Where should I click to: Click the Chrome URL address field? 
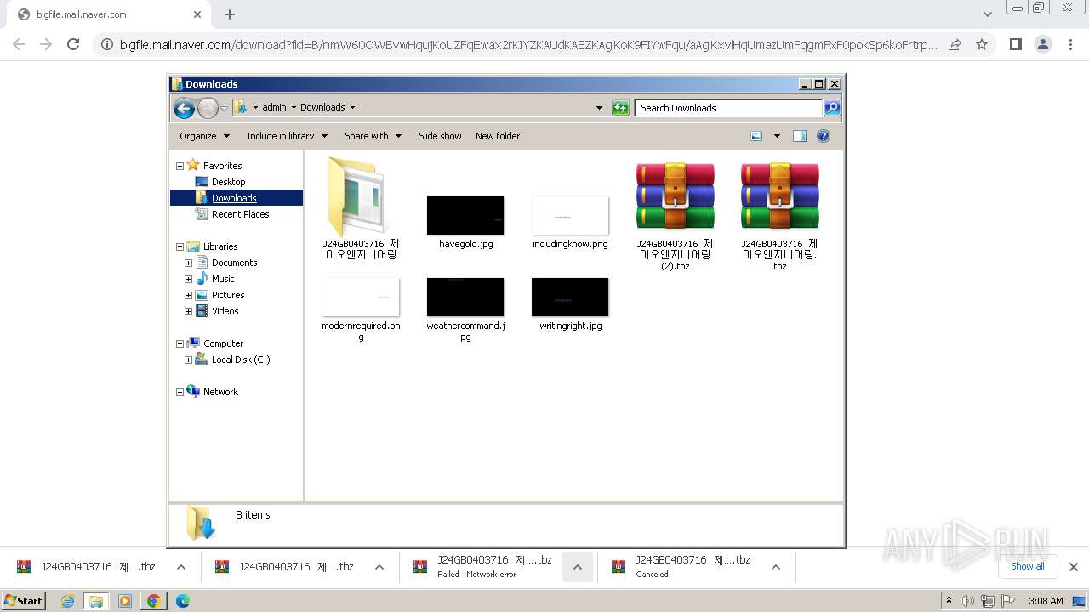click(527, 44)
